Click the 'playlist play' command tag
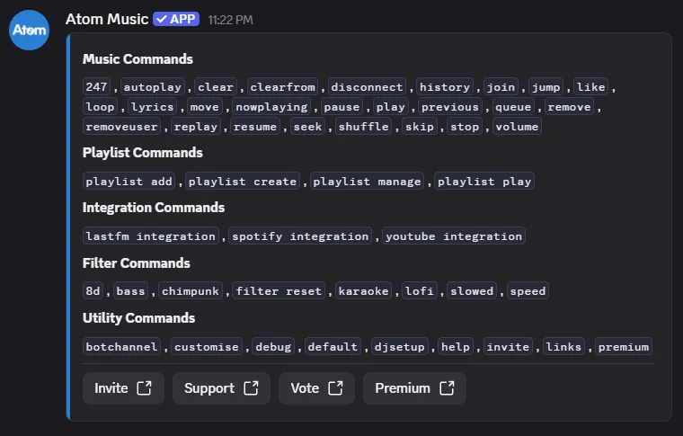Image resolution: width=683 pixels, height=436 pixels. point(484,182)
